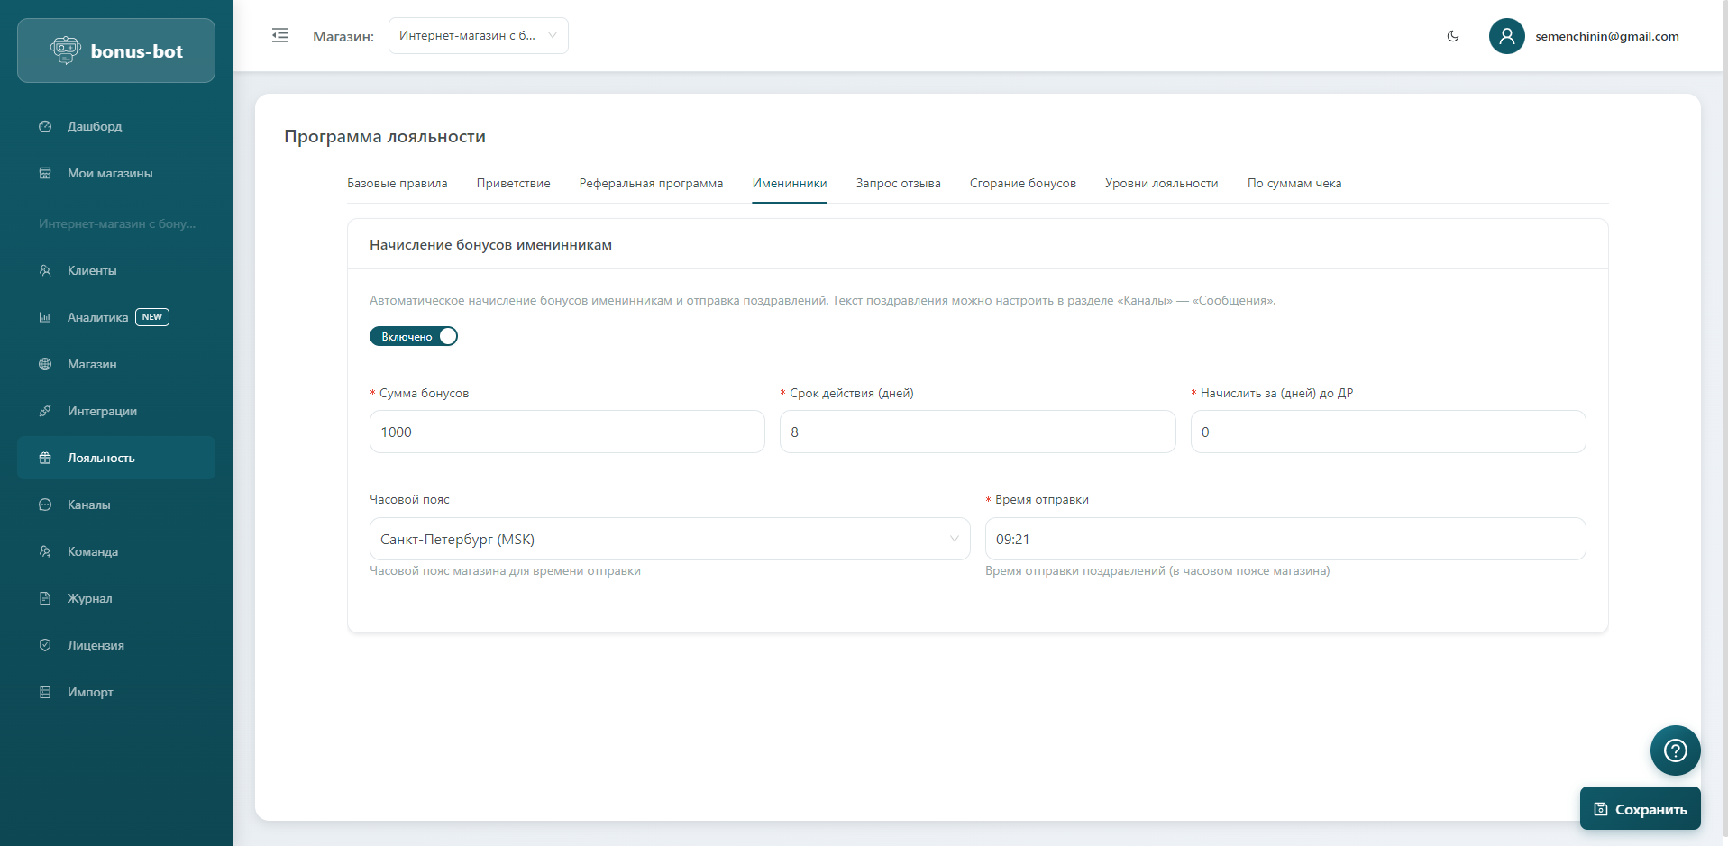Disable the Включено birthday bonus switch
This screenshot has height=846, width=1728.
(x=414, y=336)
